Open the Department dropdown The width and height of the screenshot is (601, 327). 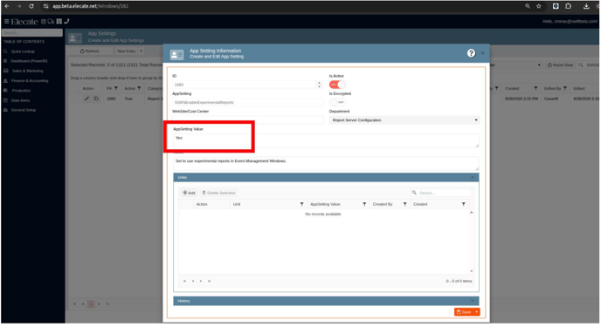pos(404,120)
